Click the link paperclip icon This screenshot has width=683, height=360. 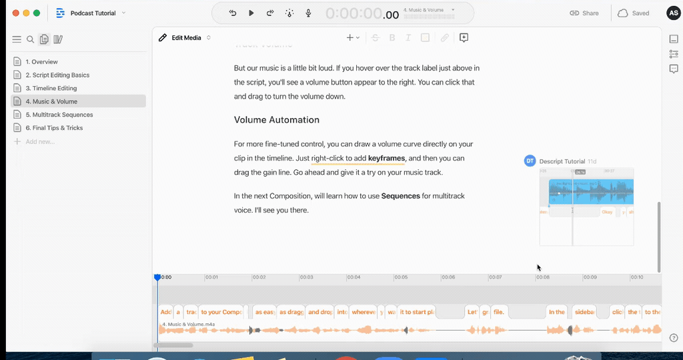point(444,38)
